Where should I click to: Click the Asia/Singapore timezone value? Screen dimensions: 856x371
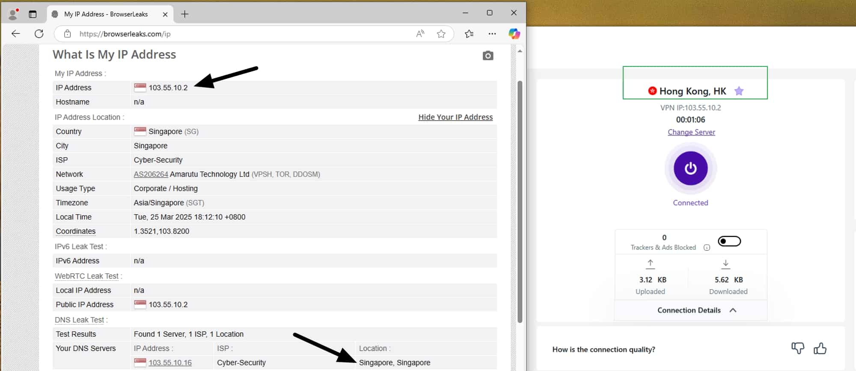[169, 203]
